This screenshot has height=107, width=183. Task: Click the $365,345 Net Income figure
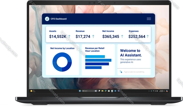[x=111, y=37]
